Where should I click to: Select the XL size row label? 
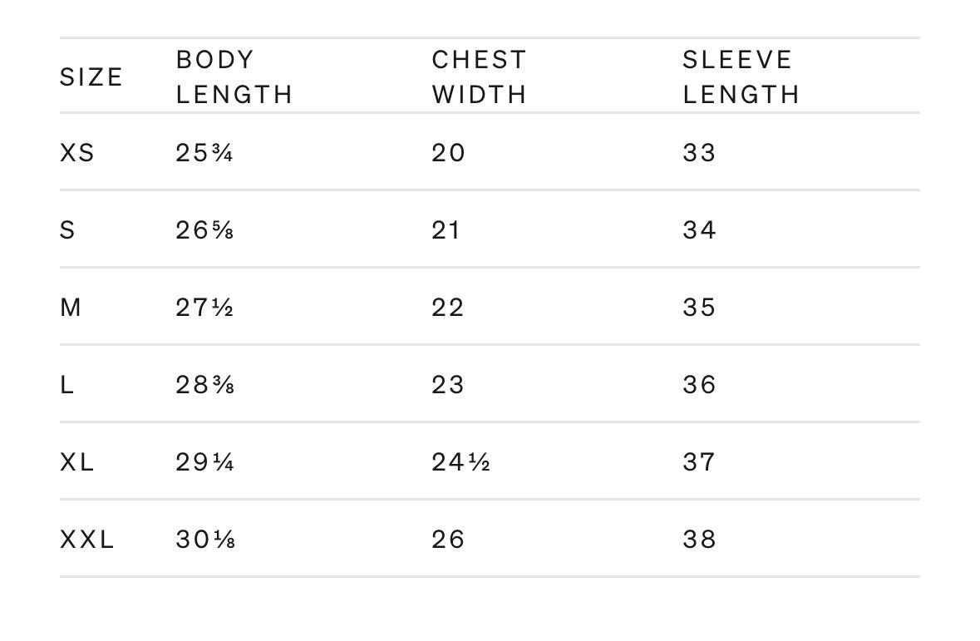[x=76, y=462]
